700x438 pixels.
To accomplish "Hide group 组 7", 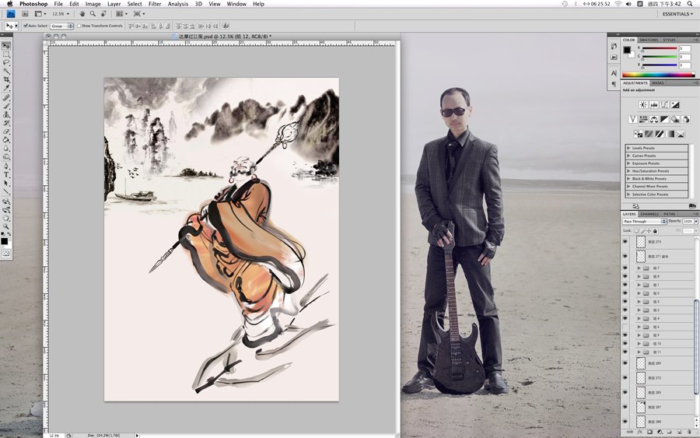I will pos(625,268).
